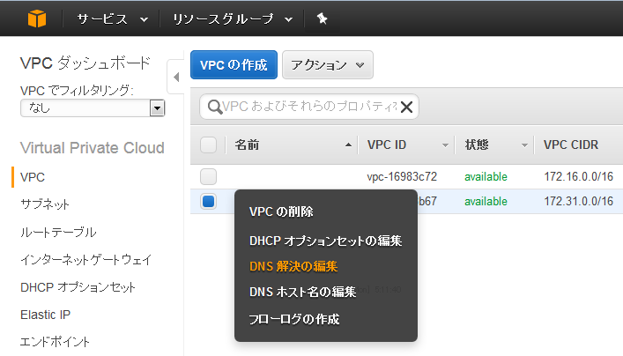This screenshot has height=356, width=623.
Task: Choose フローログの作成 from menu
Action: coord(294,319)
